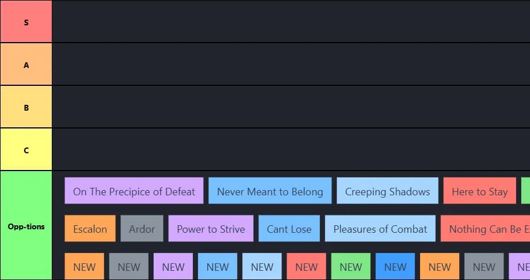Screen dimensions: 530x280
Task: Click the empty C tier row
Action: pyautogui.click(x=291, y=150)
